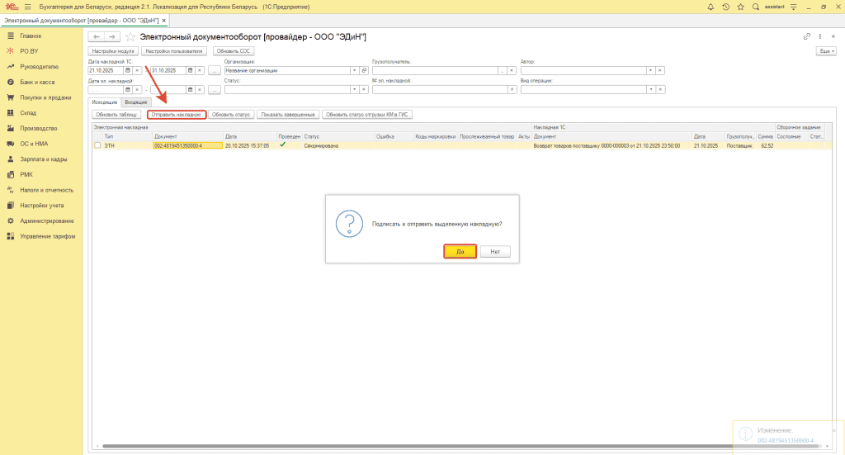
Task: Switch to the Входящие tab
Action: click(136, 102)
